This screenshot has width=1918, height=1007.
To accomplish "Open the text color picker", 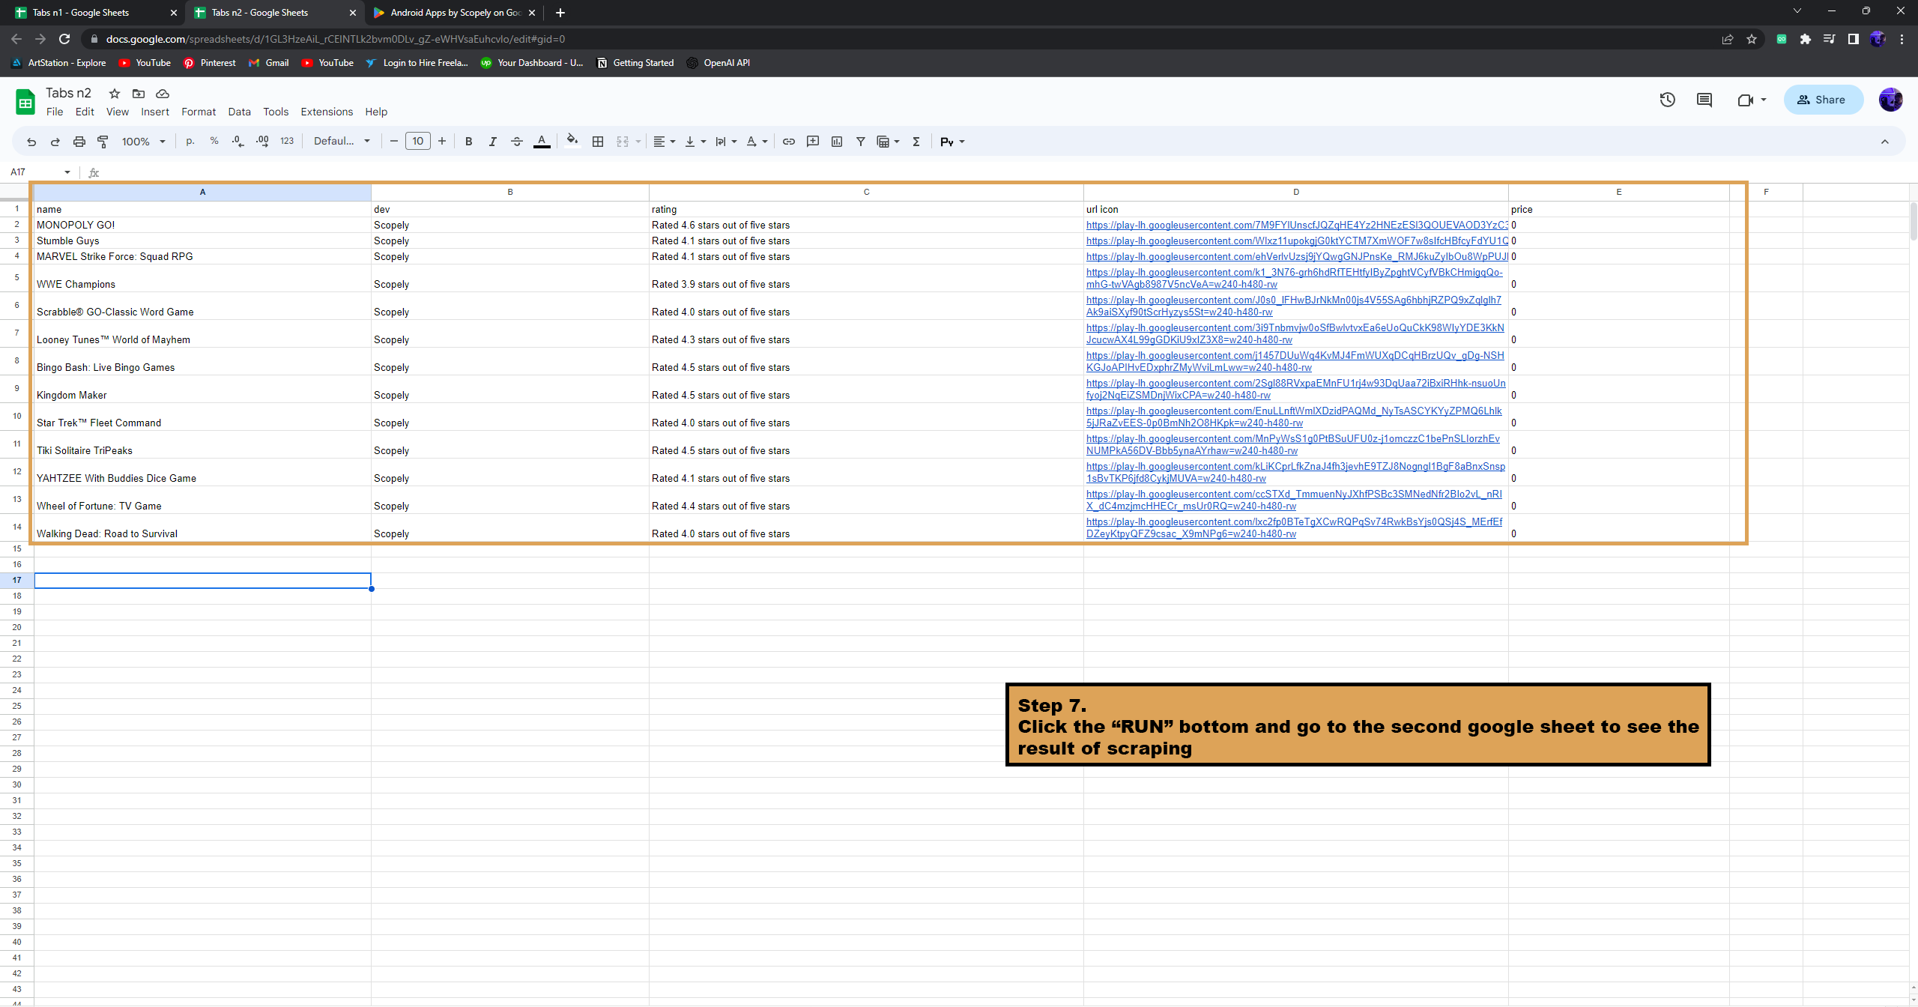I will point(542,142).
